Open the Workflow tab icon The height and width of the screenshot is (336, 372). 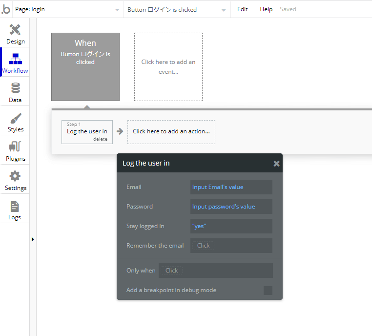[16, 59]
